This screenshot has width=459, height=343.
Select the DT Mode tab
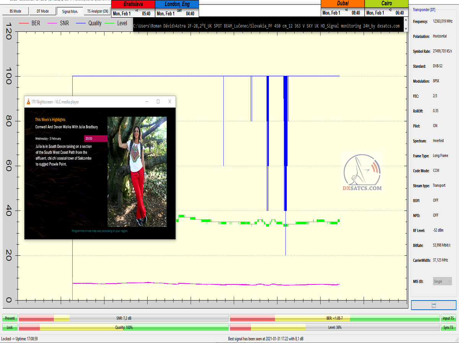(x=42, y=11)
